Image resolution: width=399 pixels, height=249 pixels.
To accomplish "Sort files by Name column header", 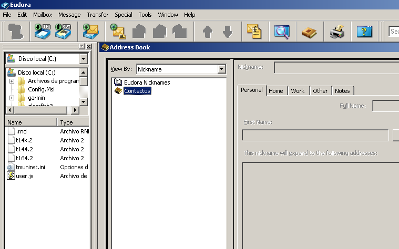I will pos(30,122).
